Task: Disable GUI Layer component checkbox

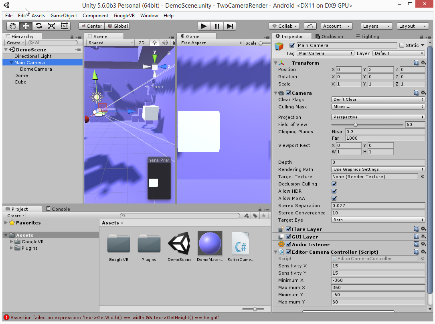Action: pyautogui.click(x=289, y=236)
